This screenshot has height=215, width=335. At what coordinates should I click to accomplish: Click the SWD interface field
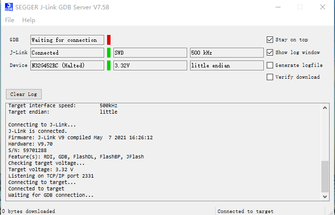tap(150, 53)
